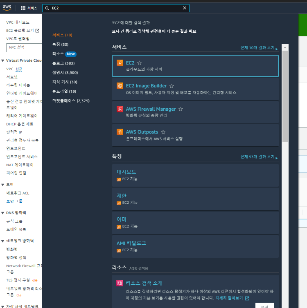This screenshot has width=307, height=308.
Task: Filter results by 블로그 (383)
Action: pyautogui.click(x=63, y=63)
